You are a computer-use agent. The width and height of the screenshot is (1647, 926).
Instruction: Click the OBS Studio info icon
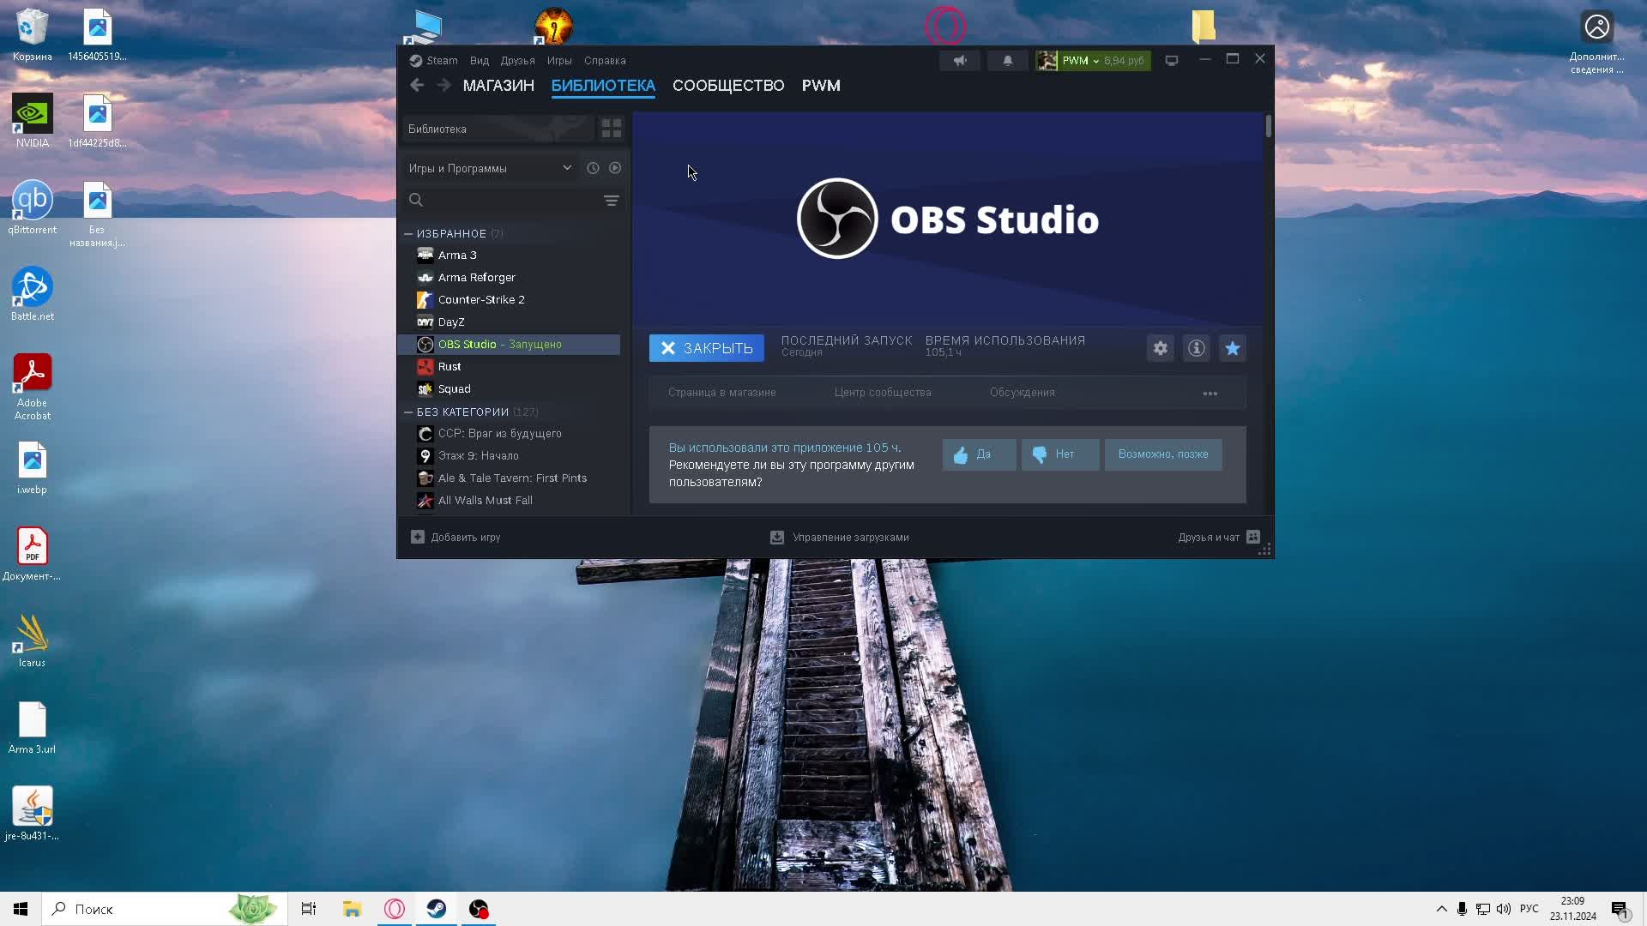[x=1196, y=348]
